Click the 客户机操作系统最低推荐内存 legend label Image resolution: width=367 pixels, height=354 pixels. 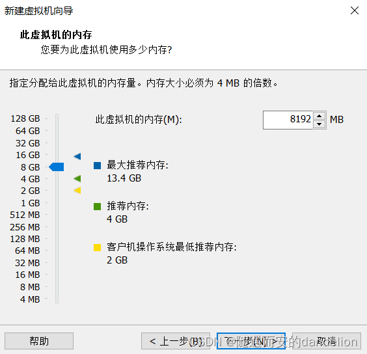coord(172,247)
